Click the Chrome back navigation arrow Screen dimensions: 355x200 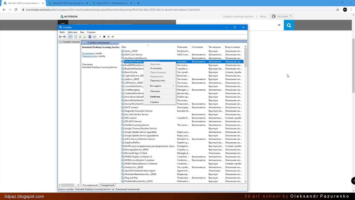click(4, 10)
